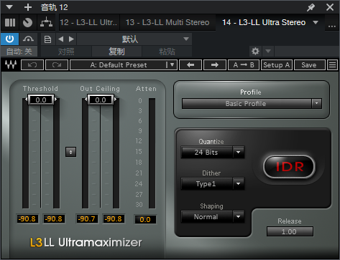Screen dimensions: 340x260
Task: Open the plugin window dropdown triangle menu
Action: pos(9,7)
